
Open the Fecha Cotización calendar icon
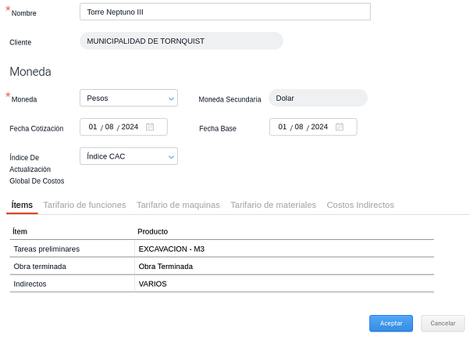tap(151, 127)
